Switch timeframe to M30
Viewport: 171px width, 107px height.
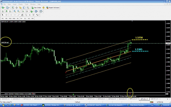coord(14,19)
